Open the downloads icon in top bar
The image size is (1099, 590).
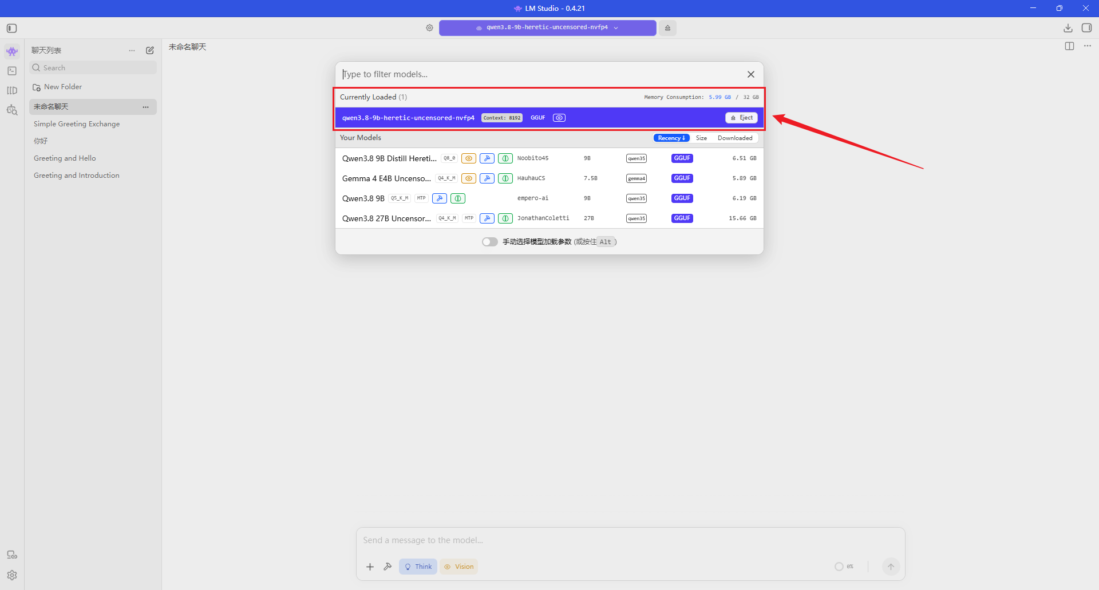[x=1068, y=28]
